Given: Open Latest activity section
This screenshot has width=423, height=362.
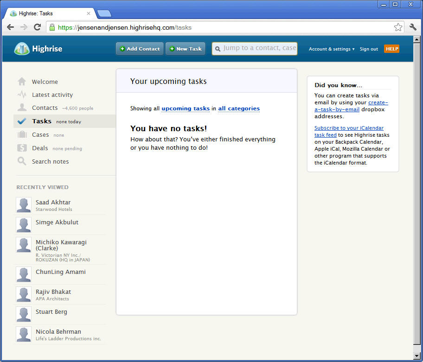Looking at the screenshot, I should point(52,95).
